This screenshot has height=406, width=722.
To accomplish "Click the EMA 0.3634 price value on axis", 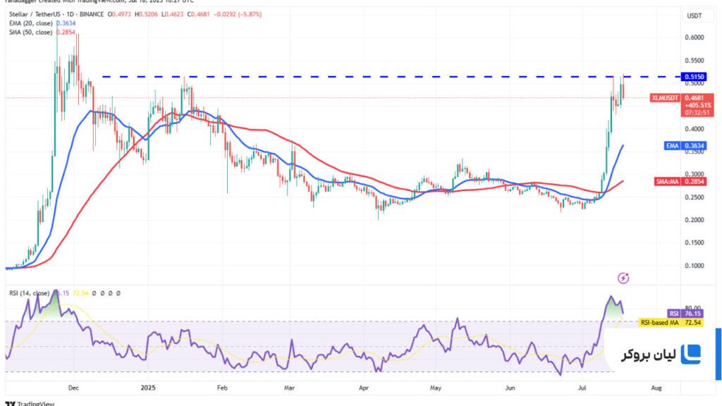I will click(694, 146).
